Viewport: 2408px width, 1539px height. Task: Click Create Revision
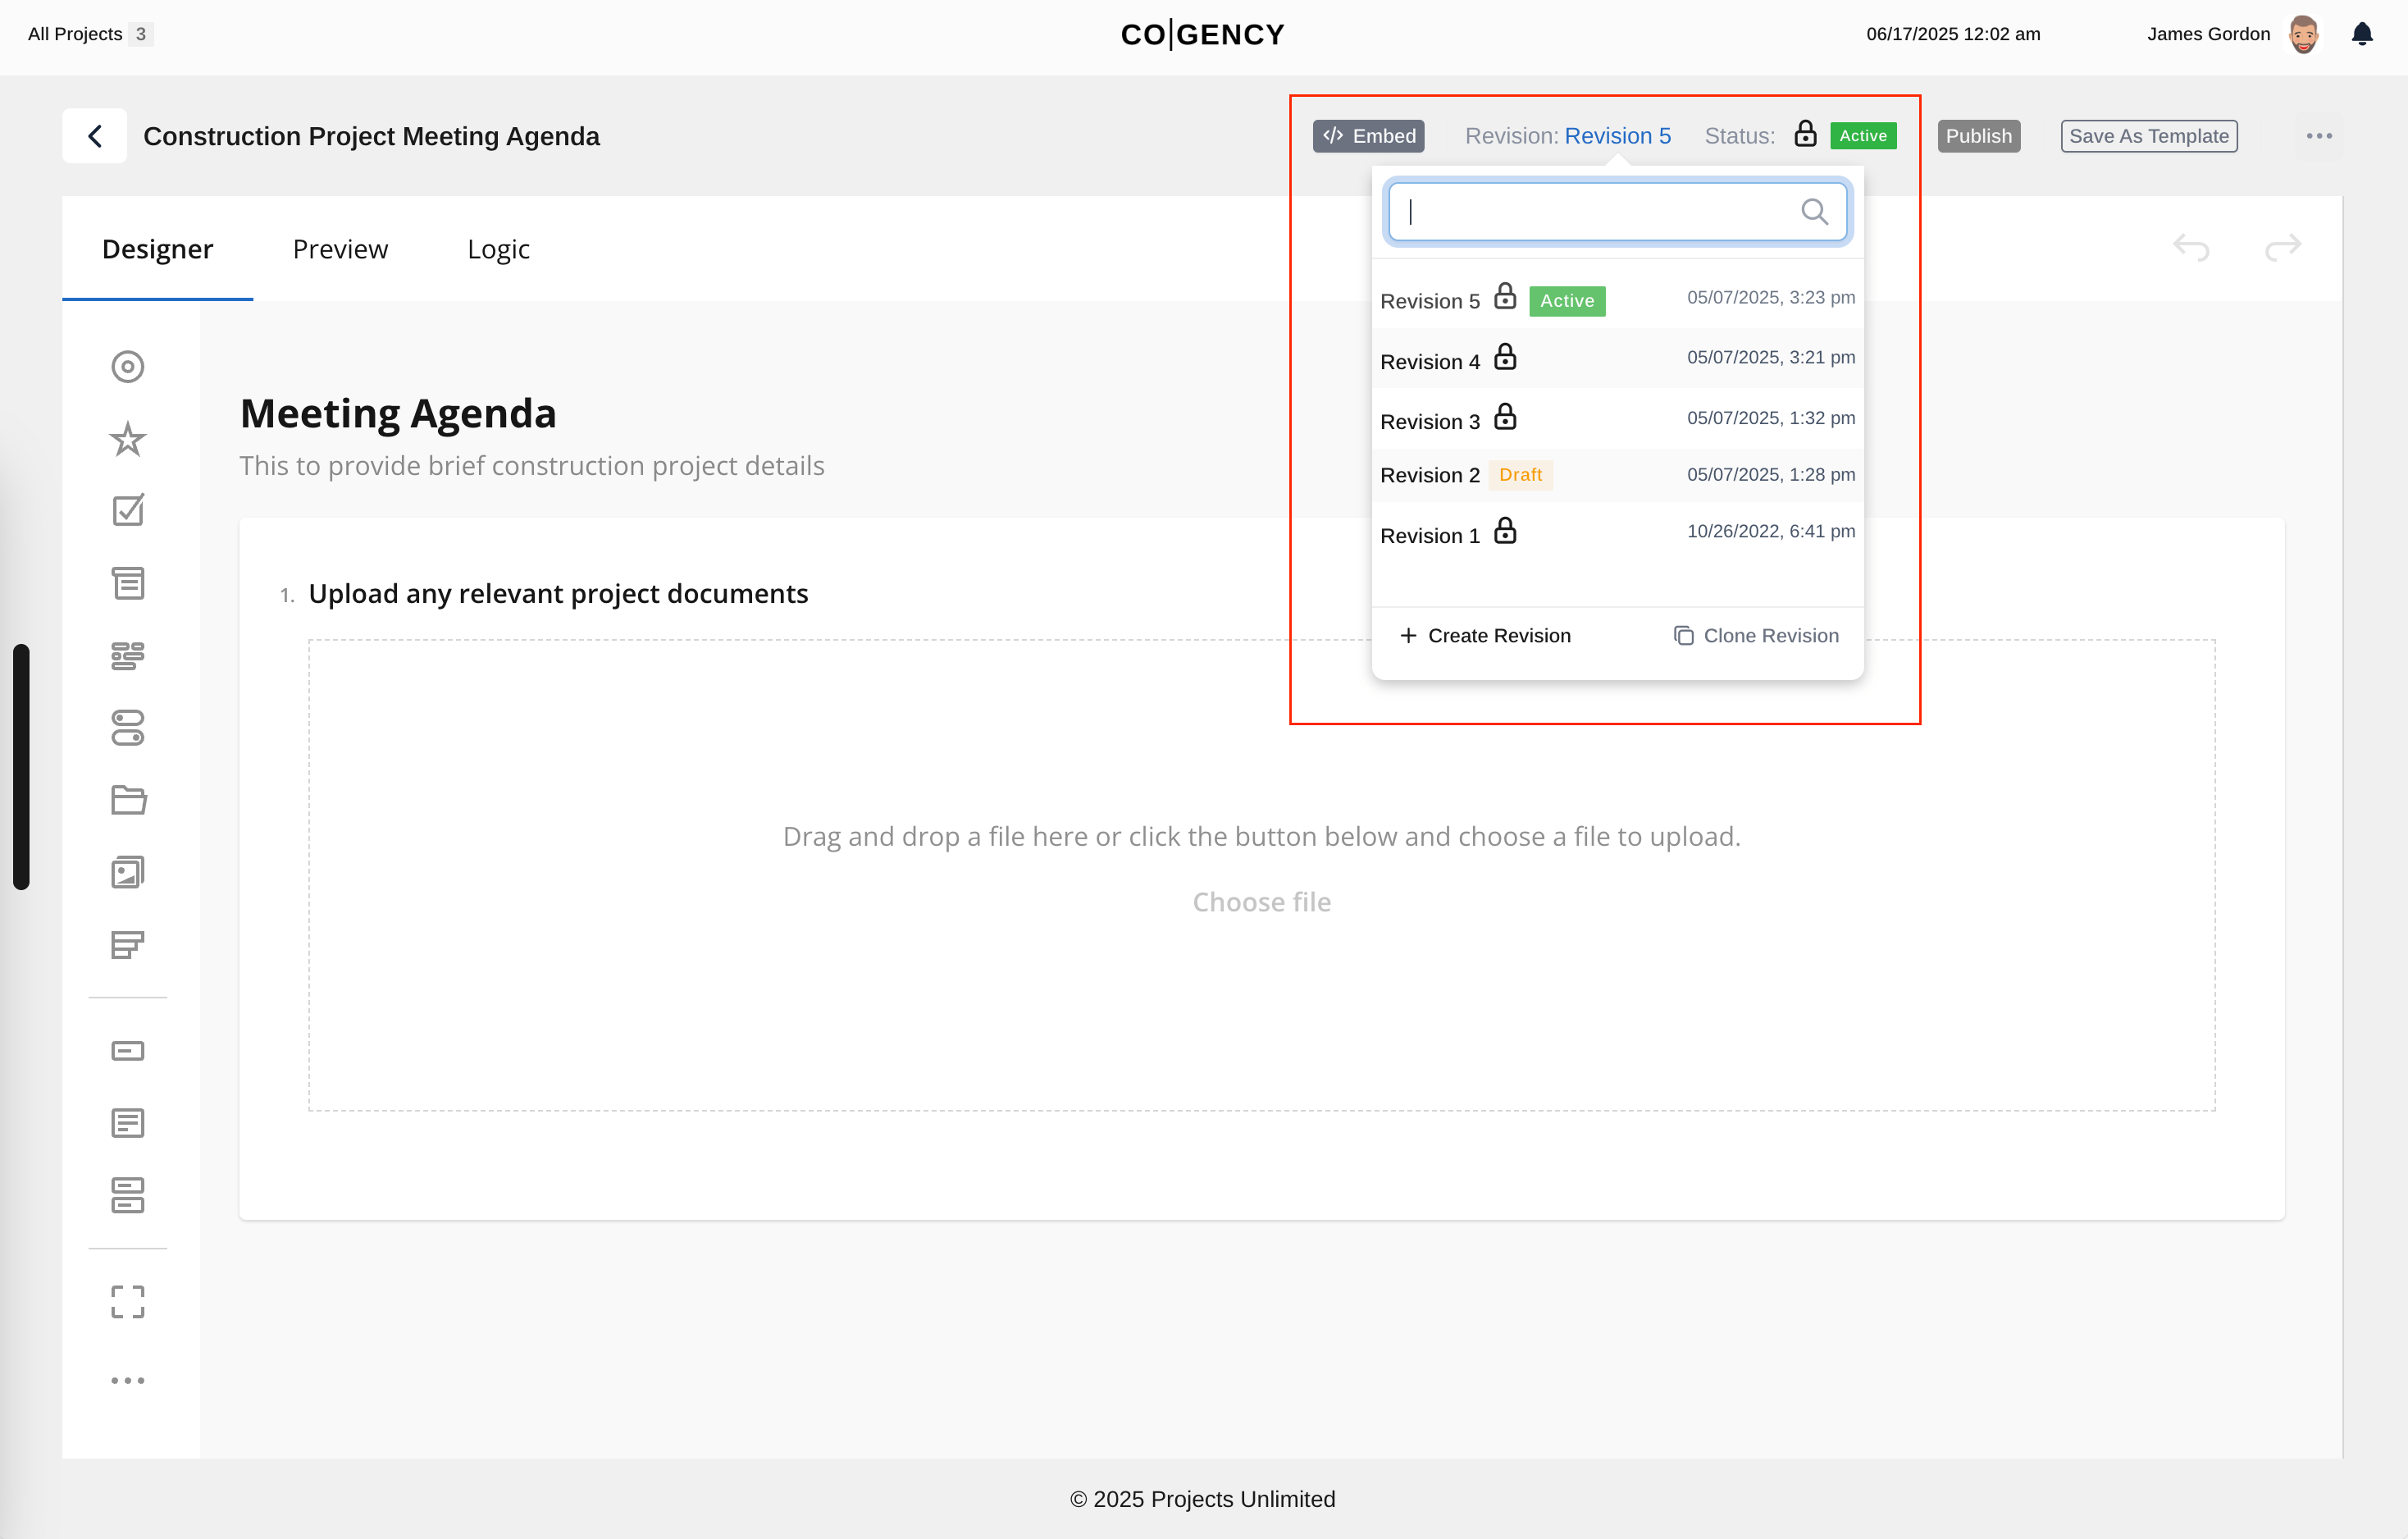(1486, 636)
